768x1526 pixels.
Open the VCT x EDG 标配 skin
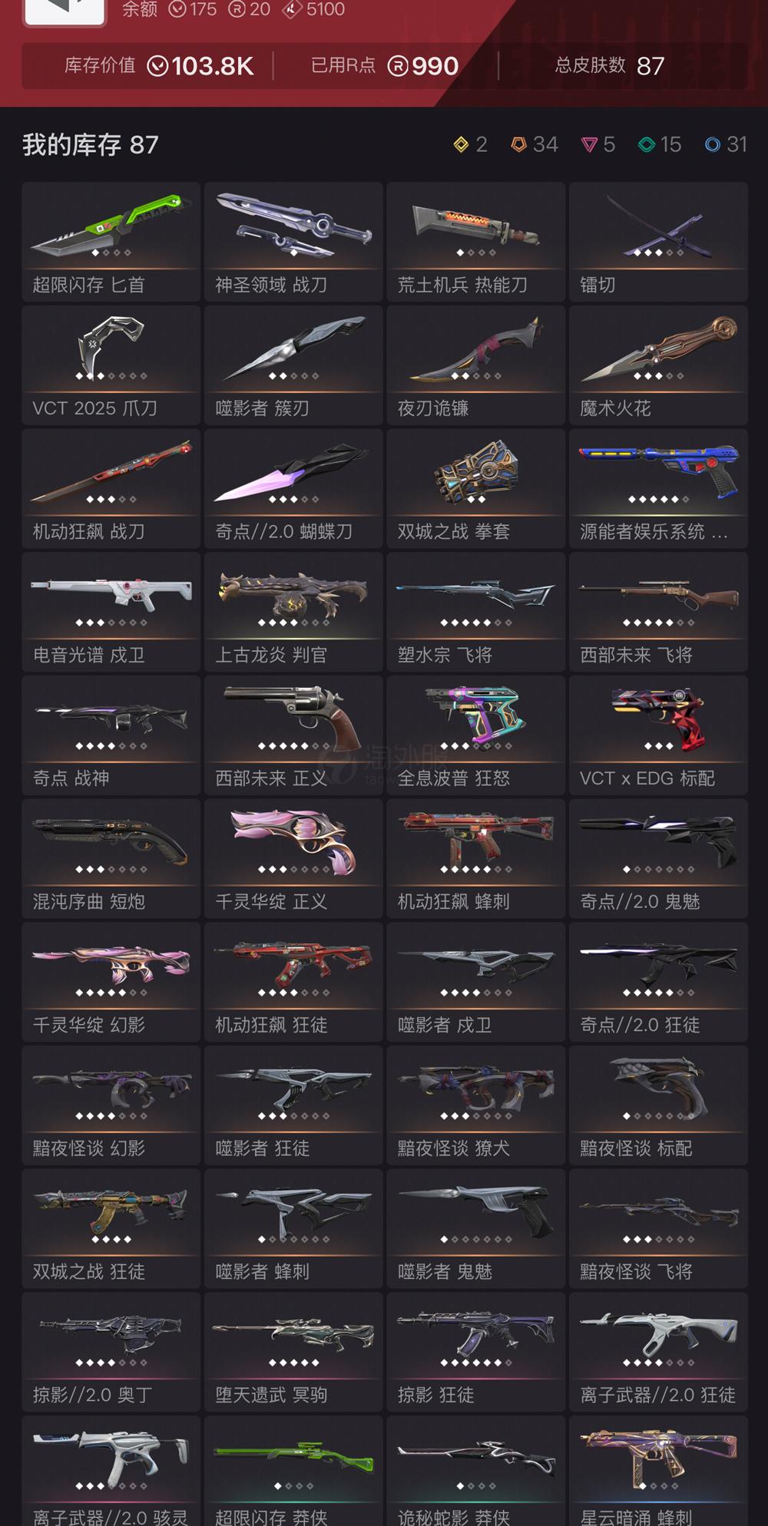click(x=659, y=735)
